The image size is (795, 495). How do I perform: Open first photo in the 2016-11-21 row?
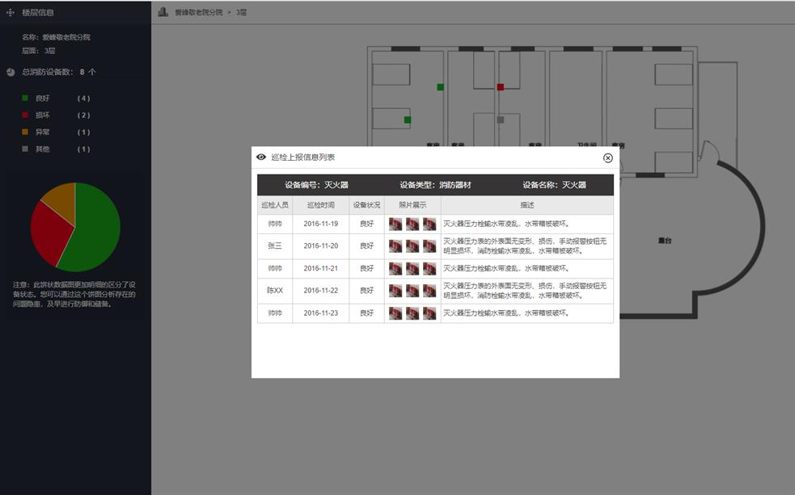(x=395, y=268)
